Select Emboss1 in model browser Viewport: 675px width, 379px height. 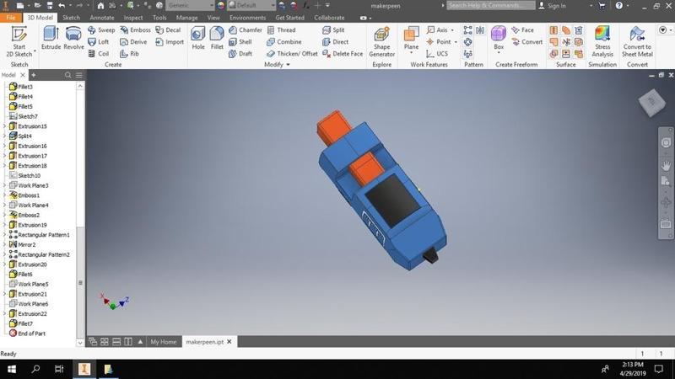[24, 195]
